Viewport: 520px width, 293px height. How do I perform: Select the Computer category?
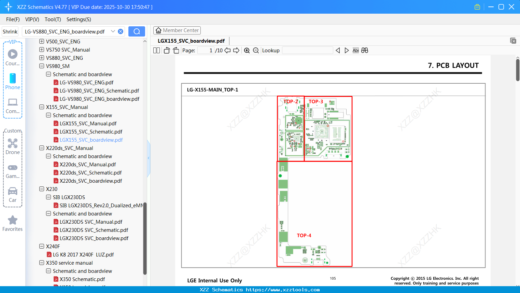[x=13, y=106]
